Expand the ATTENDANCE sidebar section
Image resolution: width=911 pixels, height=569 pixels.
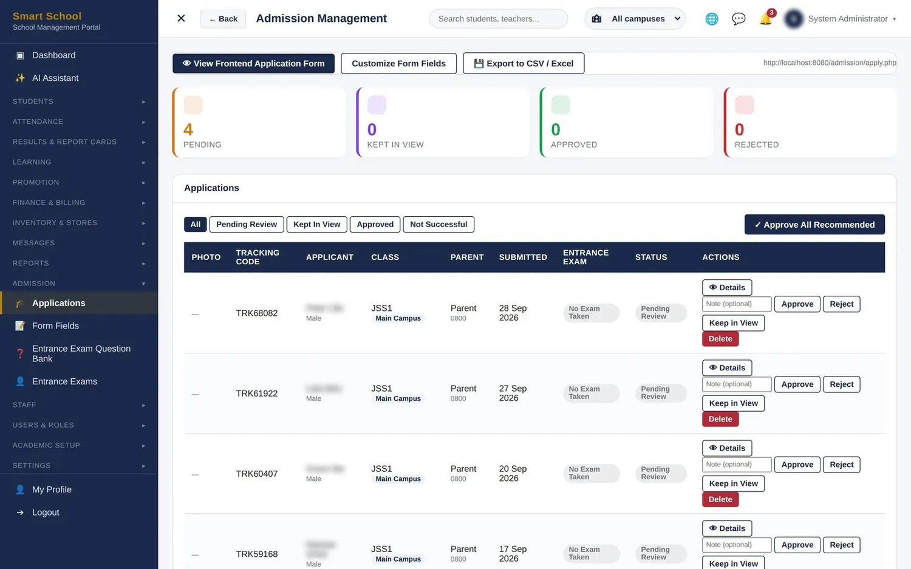[79, 121]
